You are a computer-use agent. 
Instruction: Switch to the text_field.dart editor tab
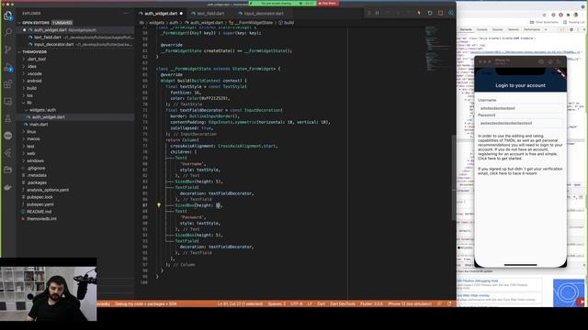(x=210, y=14)
